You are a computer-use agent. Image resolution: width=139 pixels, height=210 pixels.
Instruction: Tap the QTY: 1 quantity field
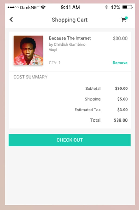(54, 63)
